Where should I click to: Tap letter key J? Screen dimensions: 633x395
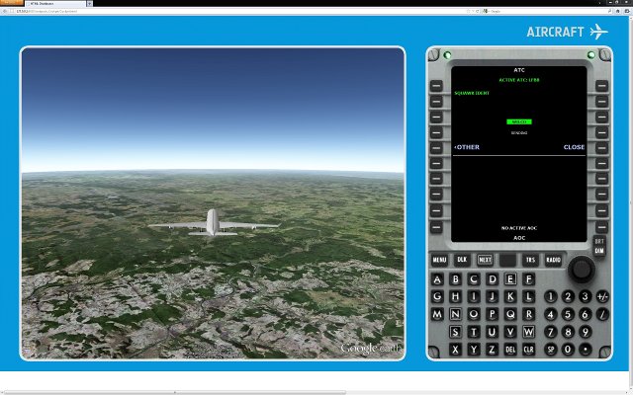[493, 297]
